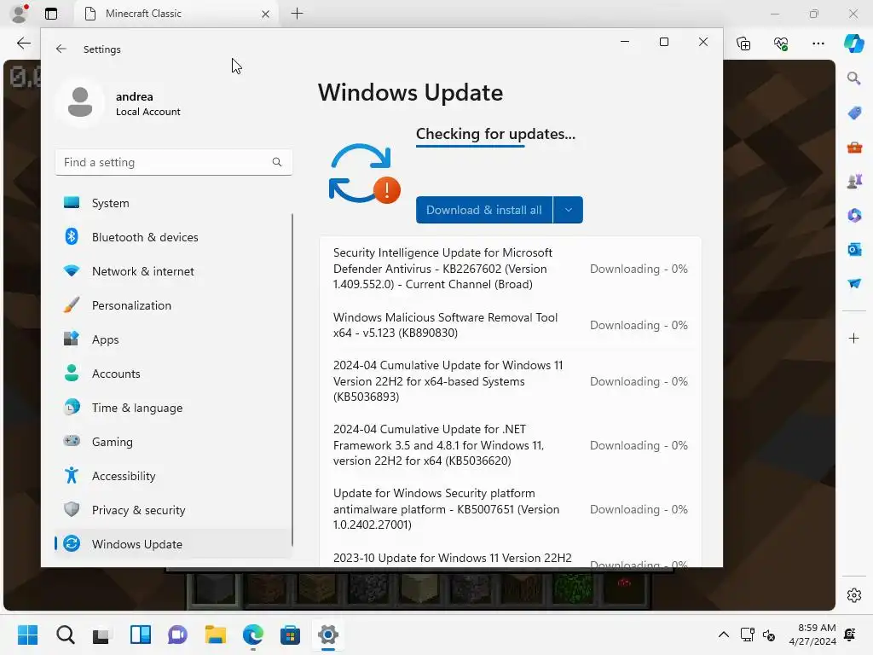Open Microsoft Store from taskbar

[x=290, y=635]
